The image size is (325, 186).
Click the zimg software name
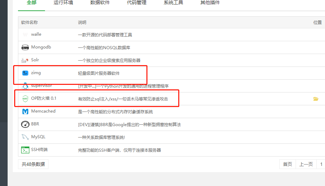[36, 73]
